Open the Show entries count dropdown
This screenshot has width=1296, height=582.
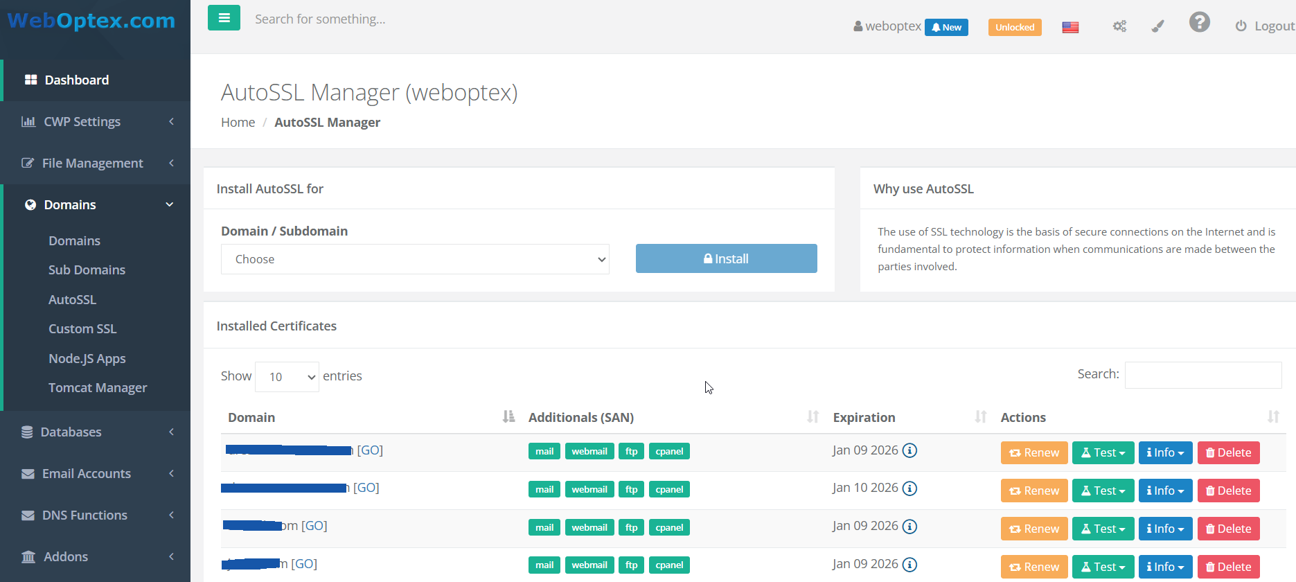point(287,377)
